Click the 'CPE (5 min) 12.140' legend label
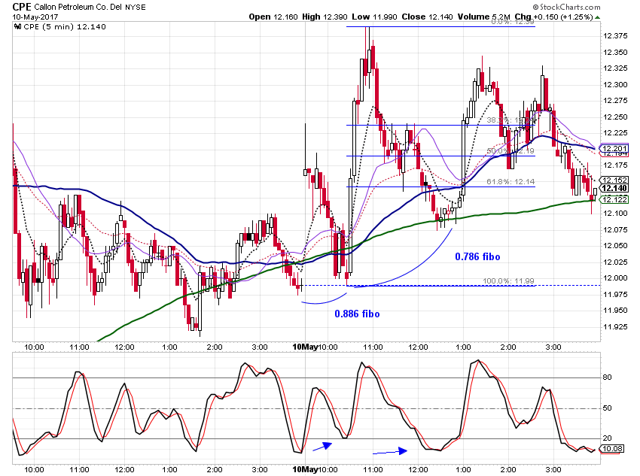 (x=65, y=27)
